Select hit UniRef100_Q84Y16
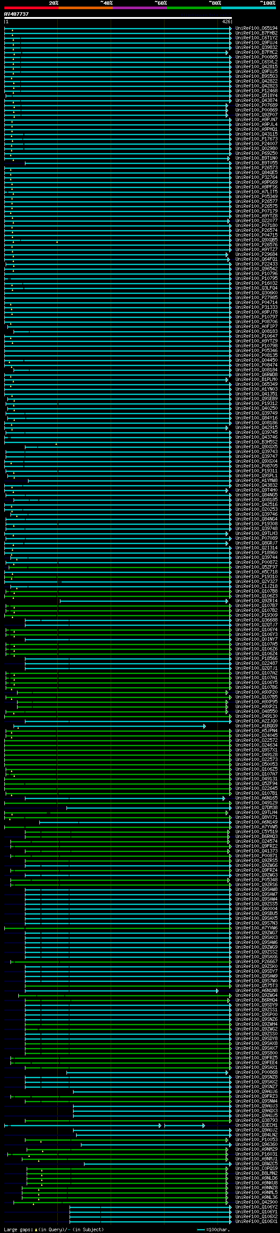Image resolution: width=280 pixels, height=1233 pixels. 256,418
